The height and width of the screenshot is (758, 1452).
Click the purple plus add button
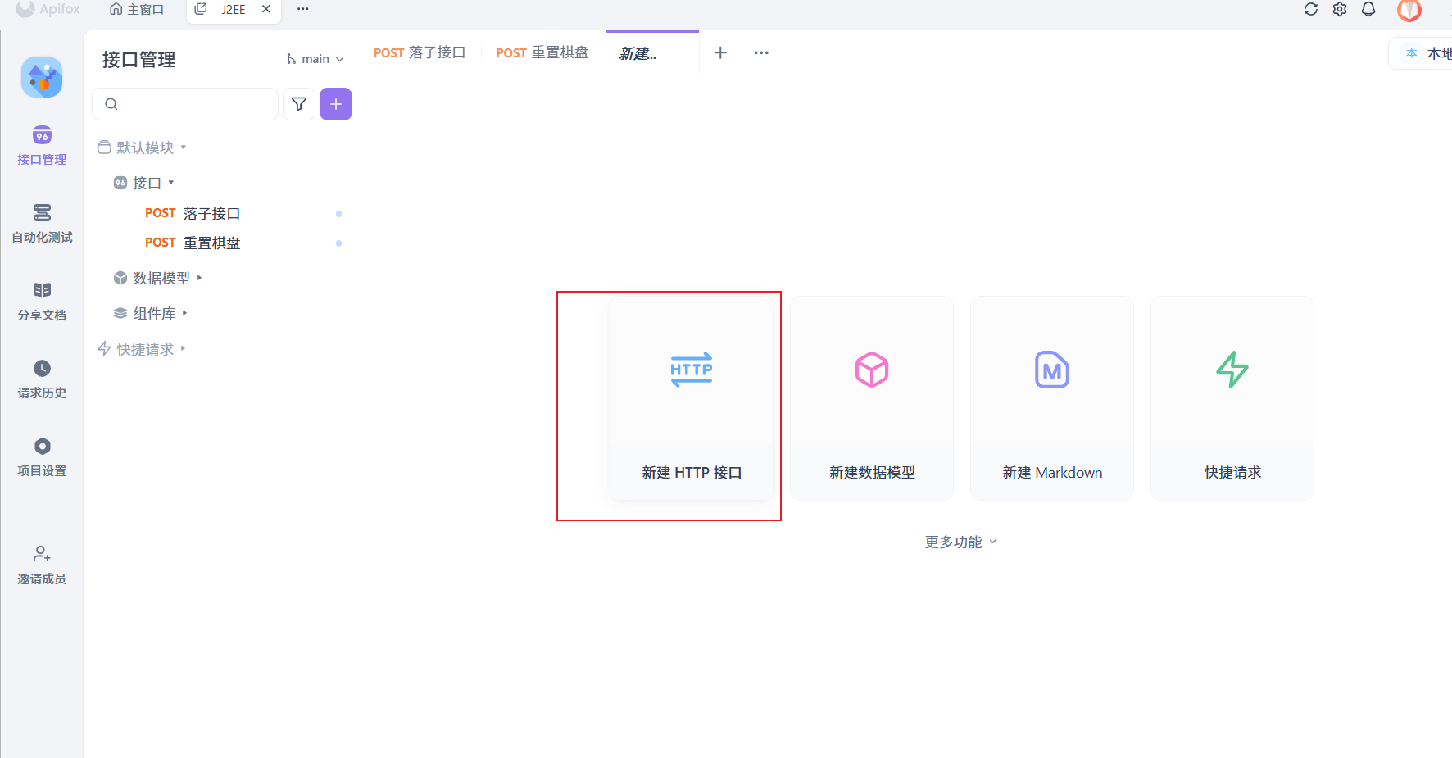pyautogui.click(x=336, y=104)
